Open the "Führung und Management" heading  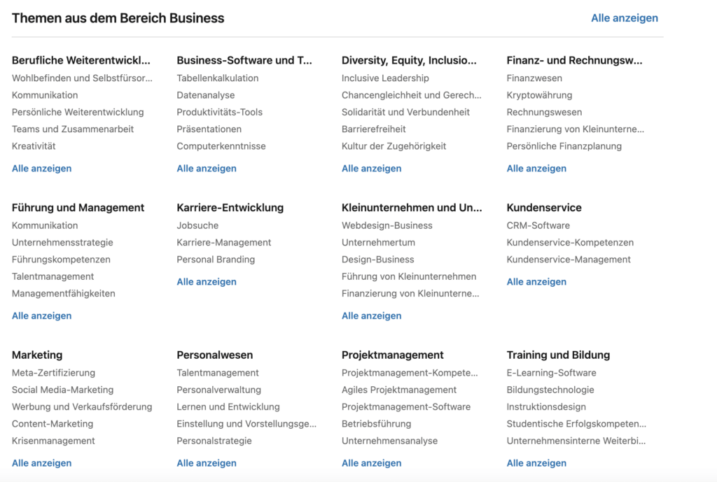pyautogui.click(x=78, y=208)
